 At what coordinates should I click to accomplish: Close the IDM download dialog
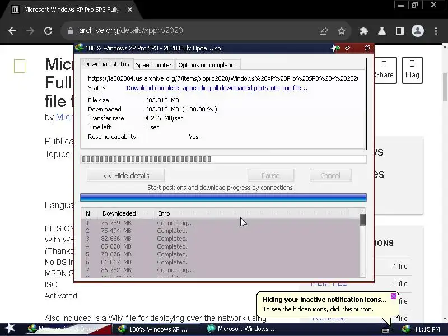tap(368, 48)
